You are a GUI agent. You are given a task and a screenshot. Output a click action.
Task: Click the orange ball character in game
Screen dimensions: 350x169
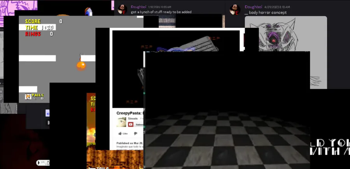coord(81,65)
